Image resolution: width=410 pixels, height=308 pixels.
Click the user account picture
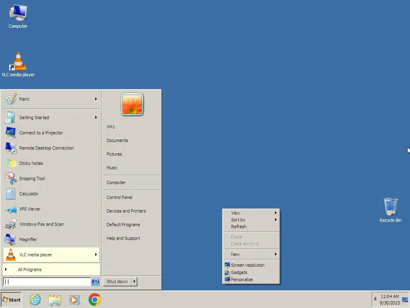(x=132, y=104)
